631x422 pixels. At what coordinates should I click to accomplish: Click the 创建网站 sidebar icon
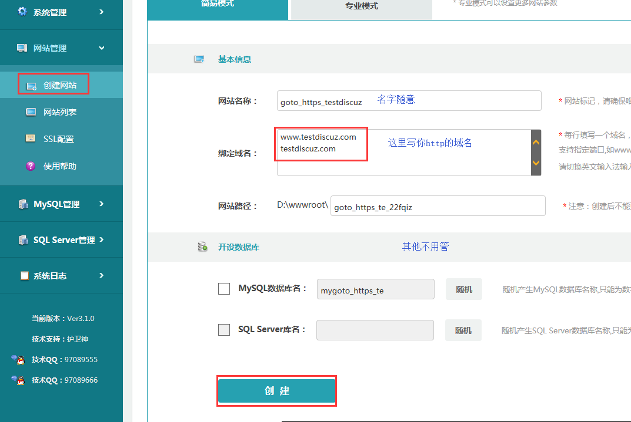[x=31, y=86]
